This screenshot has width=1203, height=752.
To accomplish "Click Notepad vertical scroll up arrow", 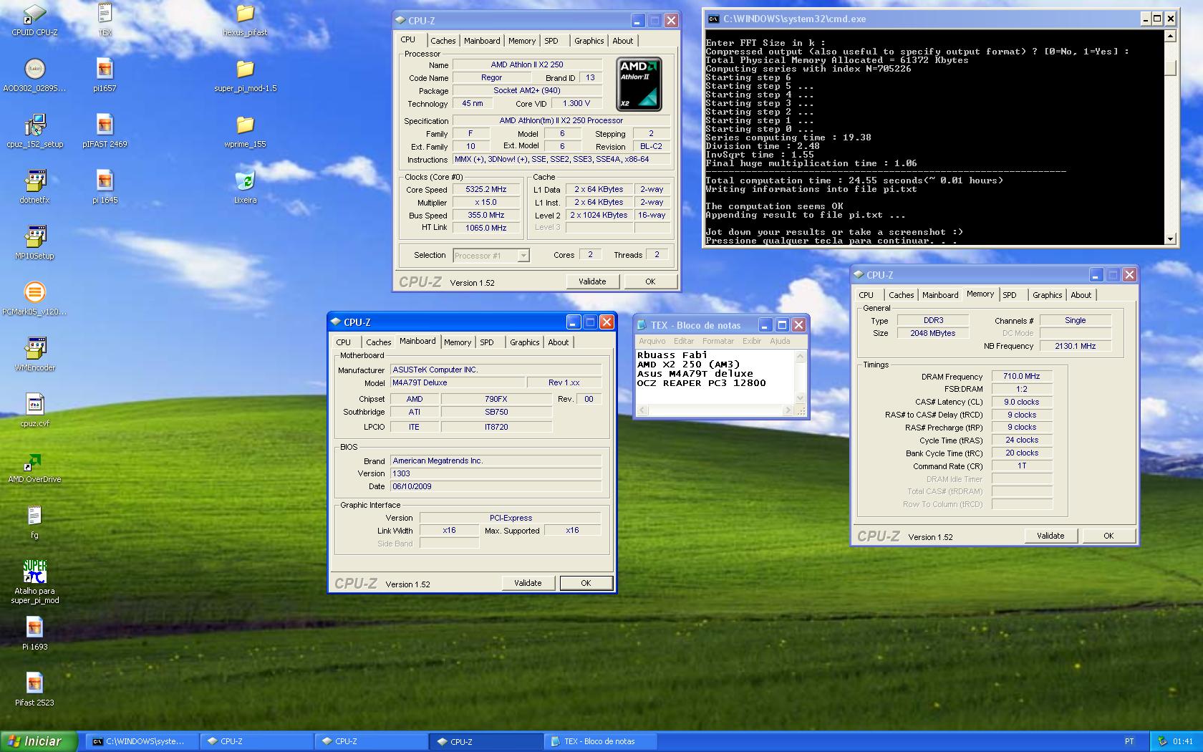I will (x=801, y=356).
